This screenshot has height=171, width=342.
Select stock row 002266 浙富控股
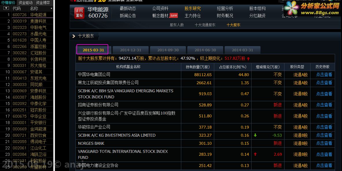coord(27,46)
